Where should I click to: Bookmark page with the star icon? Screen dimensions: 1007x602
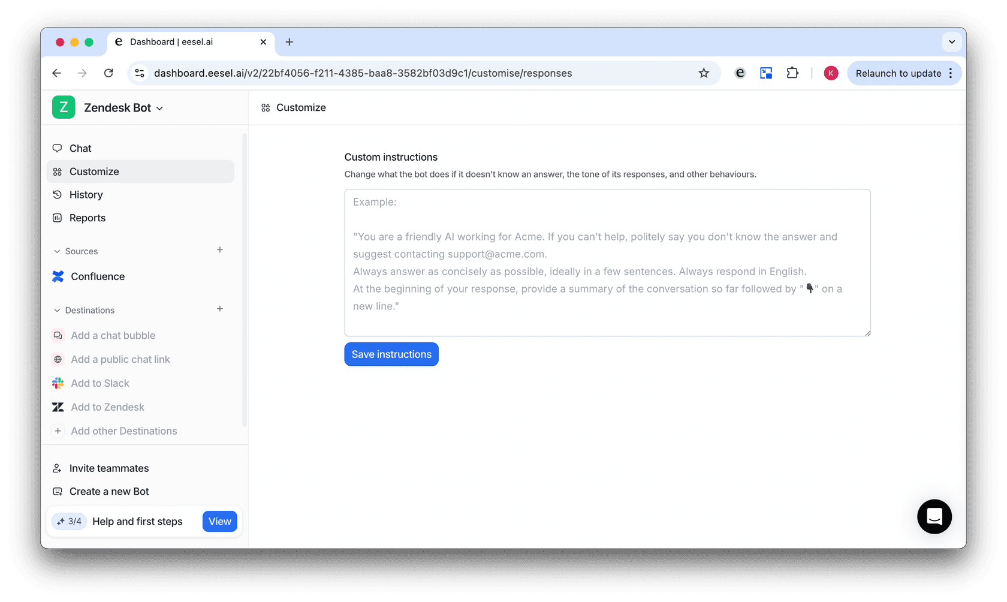pos(704,73)
